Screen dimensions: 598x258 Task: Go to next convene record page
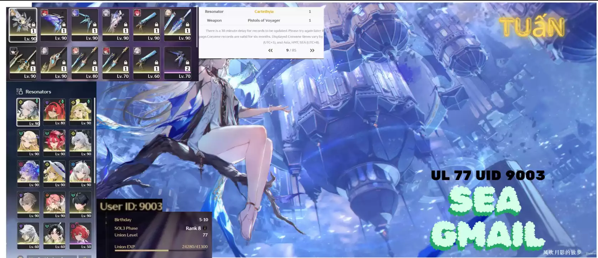pyautogui.click(x=312, y=50)
